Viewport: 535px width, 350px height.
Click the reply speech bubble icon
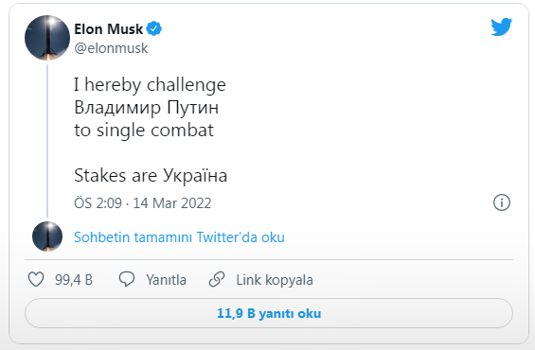(x=127, y=279)
